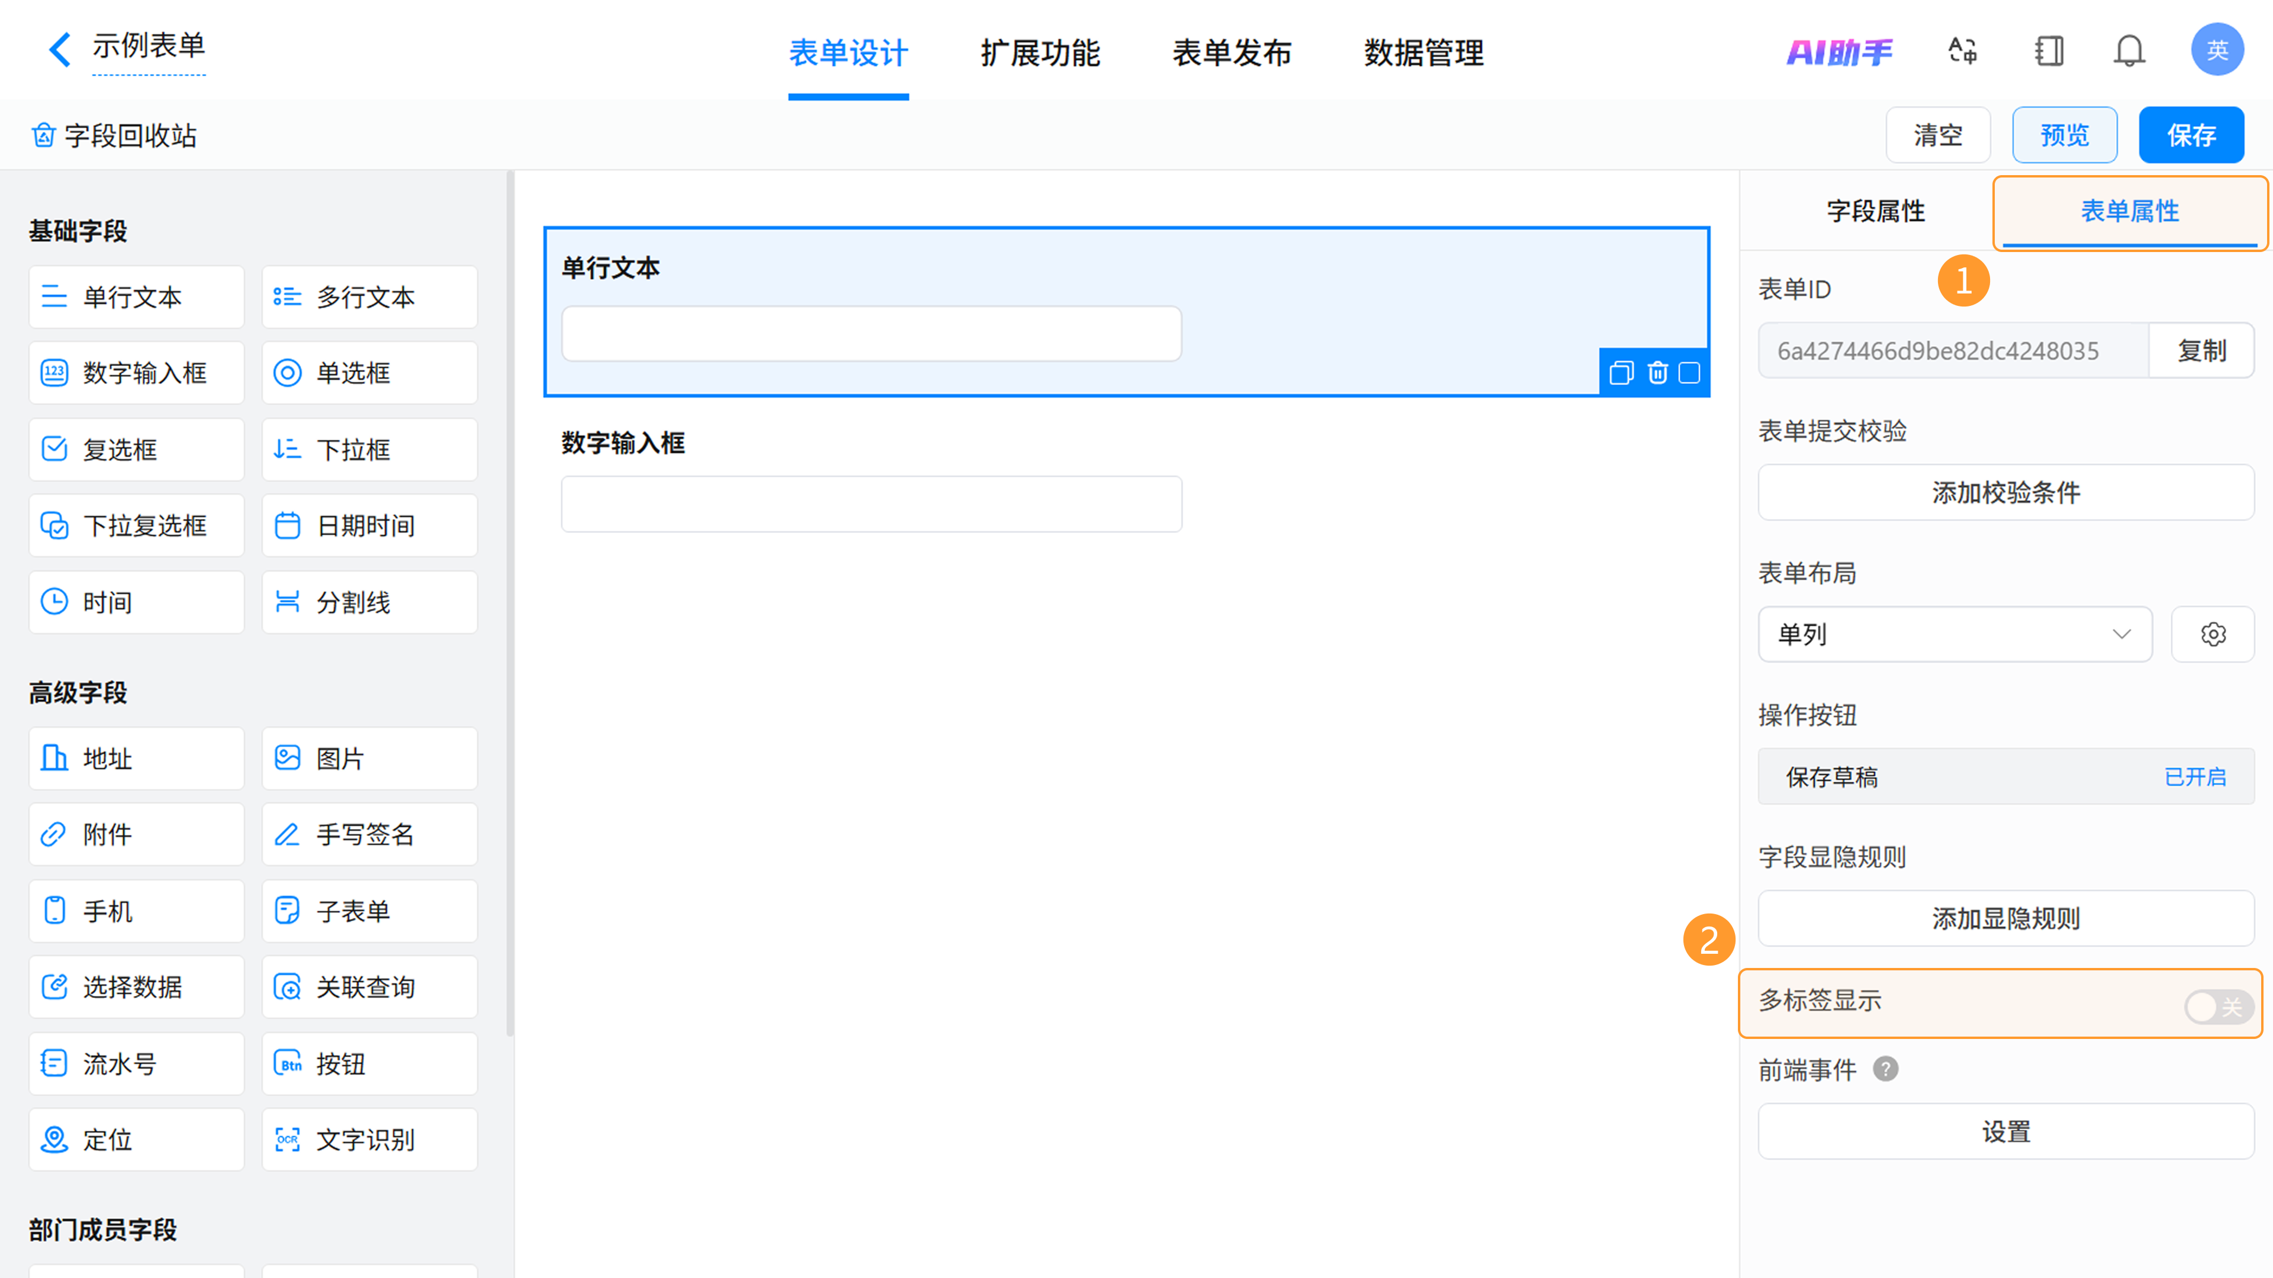Click the 清空 button

[1938, 135]
